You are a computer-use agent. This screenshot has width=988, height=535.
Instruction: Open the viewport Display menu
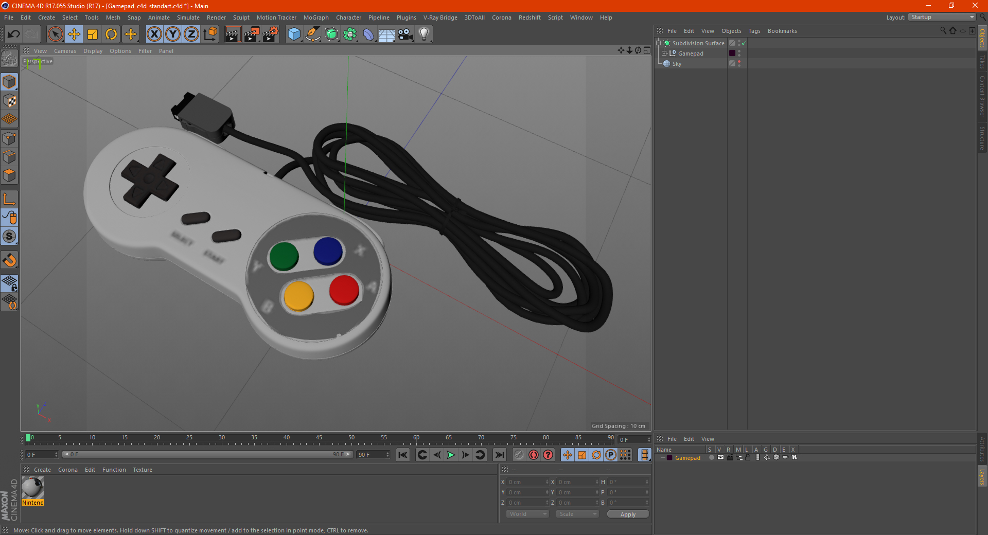[93, 51]
